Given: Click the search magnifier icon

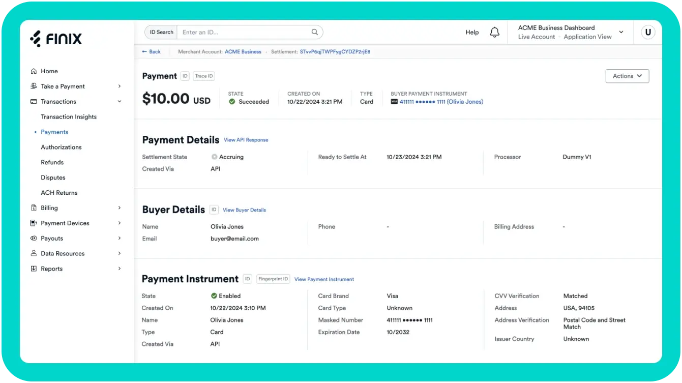Looking at the screenshot, I should coord(315,32).
